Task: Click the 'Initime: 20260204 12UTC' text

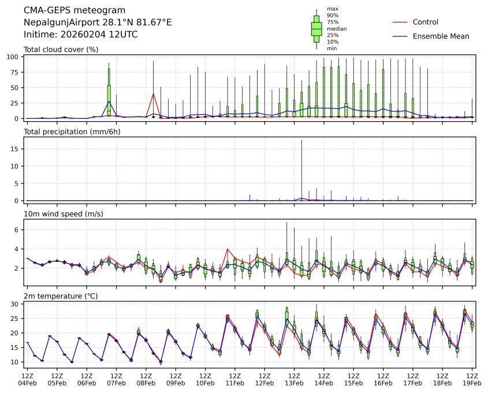Action: 80,35
